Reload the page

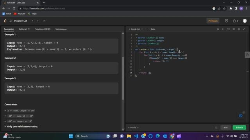(x=14, y=9)
